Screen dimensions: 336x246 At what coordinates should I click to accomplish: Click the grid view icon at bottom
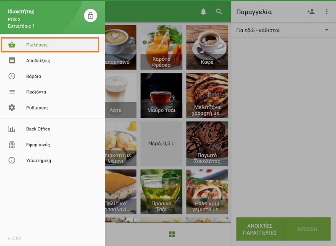[172, 234]
